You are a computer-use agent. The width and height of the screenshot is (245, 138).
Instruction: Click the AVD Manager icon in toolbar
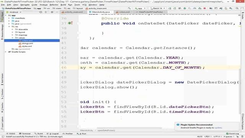pyautogui.click(x=226, y=8)
